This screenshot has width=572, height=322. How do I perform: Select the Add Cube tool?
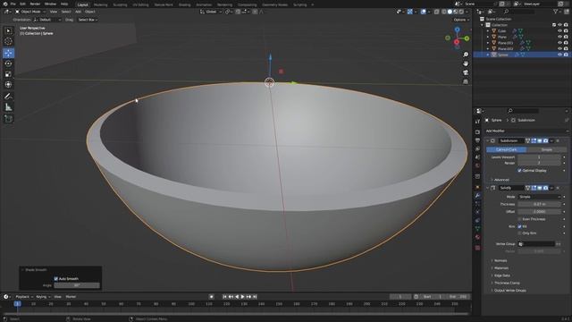[8, 119]
